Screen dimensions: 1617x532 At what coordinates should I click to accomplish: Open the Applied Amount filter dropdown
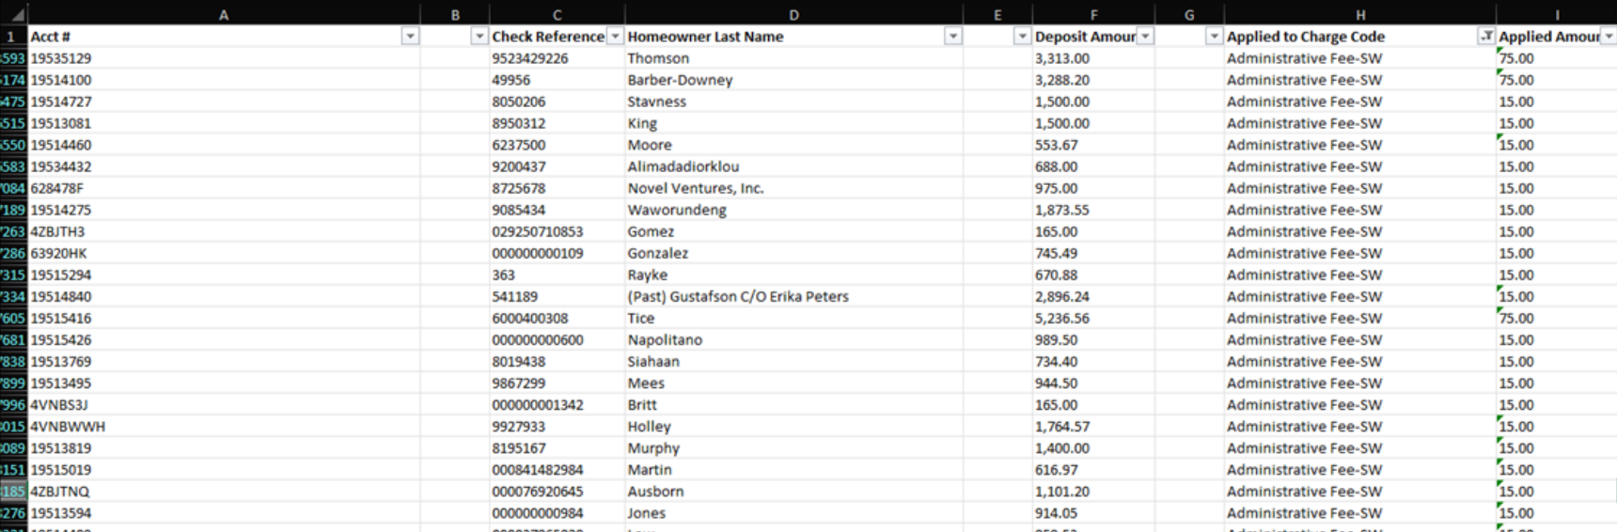1609,37
